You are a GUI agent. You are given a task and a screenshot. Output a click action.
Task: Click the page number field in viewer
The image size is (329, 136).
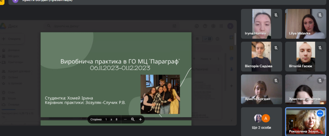click(x=106, y=119)
